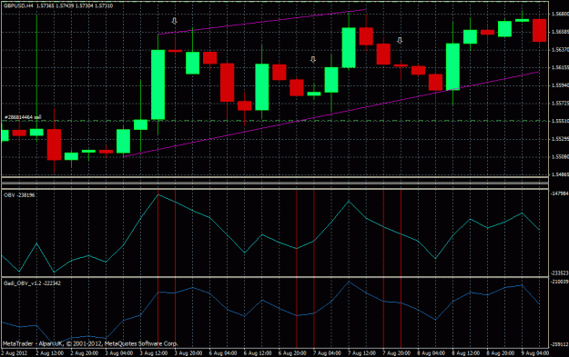Select the red vertical line at 7 Aug 04:00 in OBV window
The width and height of the screenshot is (569, 357).
[314, 233]
